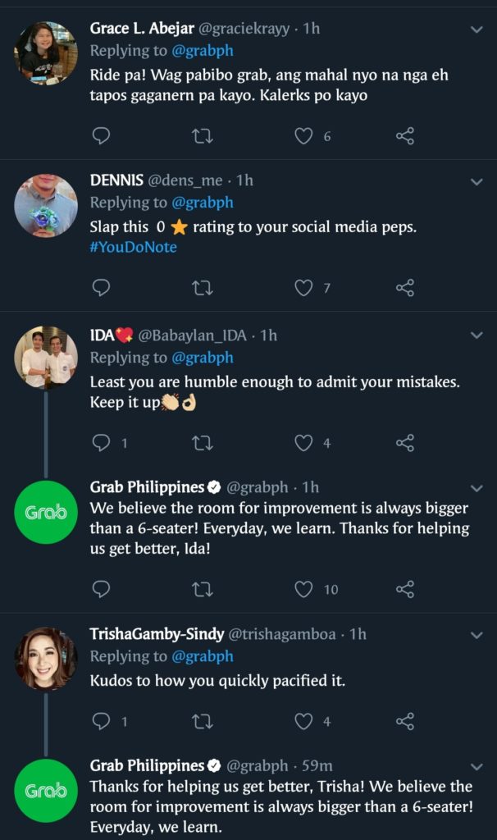
Task: Open options chevron on DENNIS's tweet
Action: pyautogui.click(x=476, y=182)
